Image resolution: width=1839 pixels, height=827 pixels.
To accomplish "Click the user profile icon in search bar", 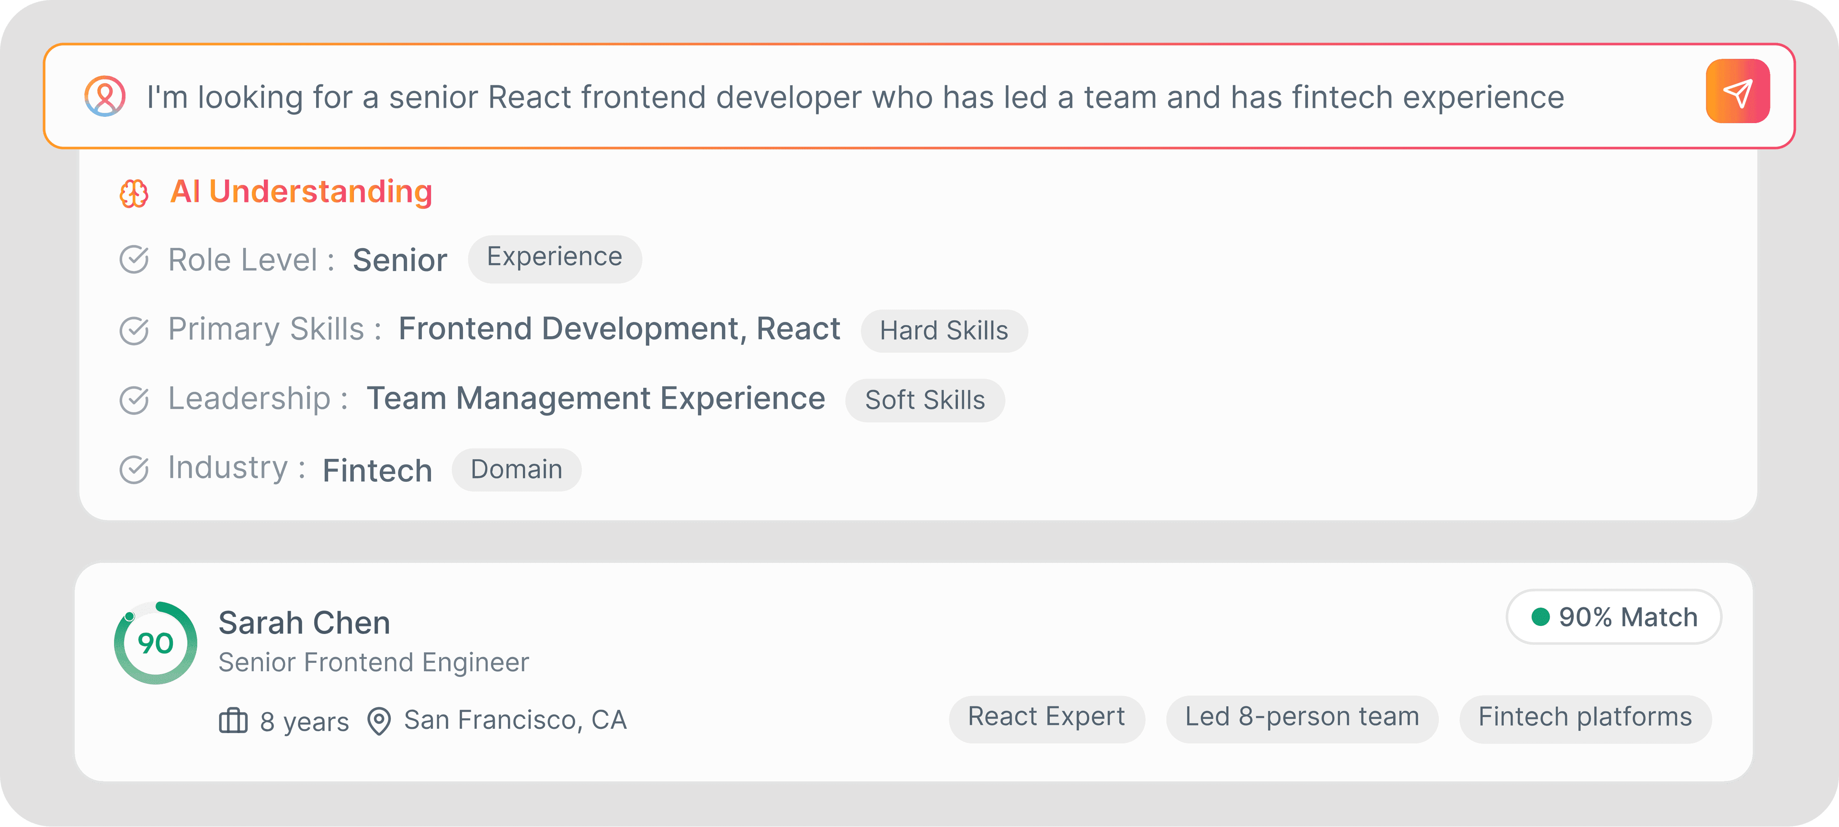I will coord(105,96).
